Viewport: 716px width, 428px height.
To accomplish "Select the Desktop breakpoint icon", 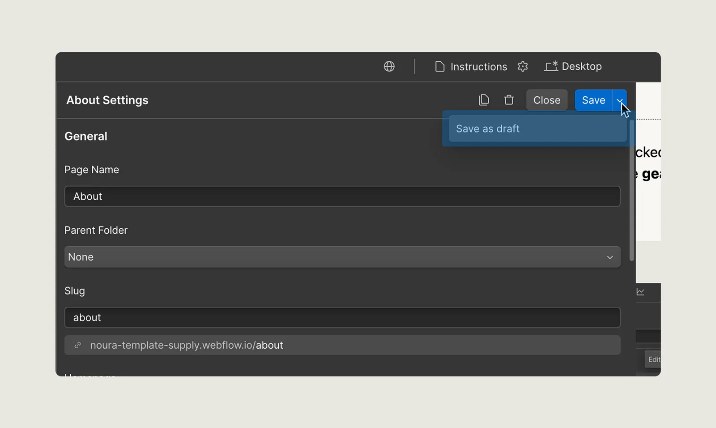I will click(x=551, y=66).
